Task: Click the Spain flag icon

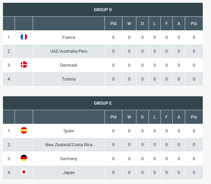Action: click(x=24, y=131)
